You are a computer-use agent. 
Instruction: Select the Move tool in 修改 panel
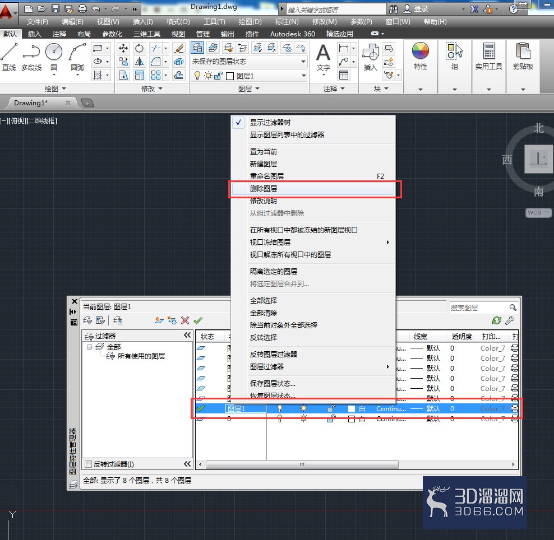click(123, 48)
